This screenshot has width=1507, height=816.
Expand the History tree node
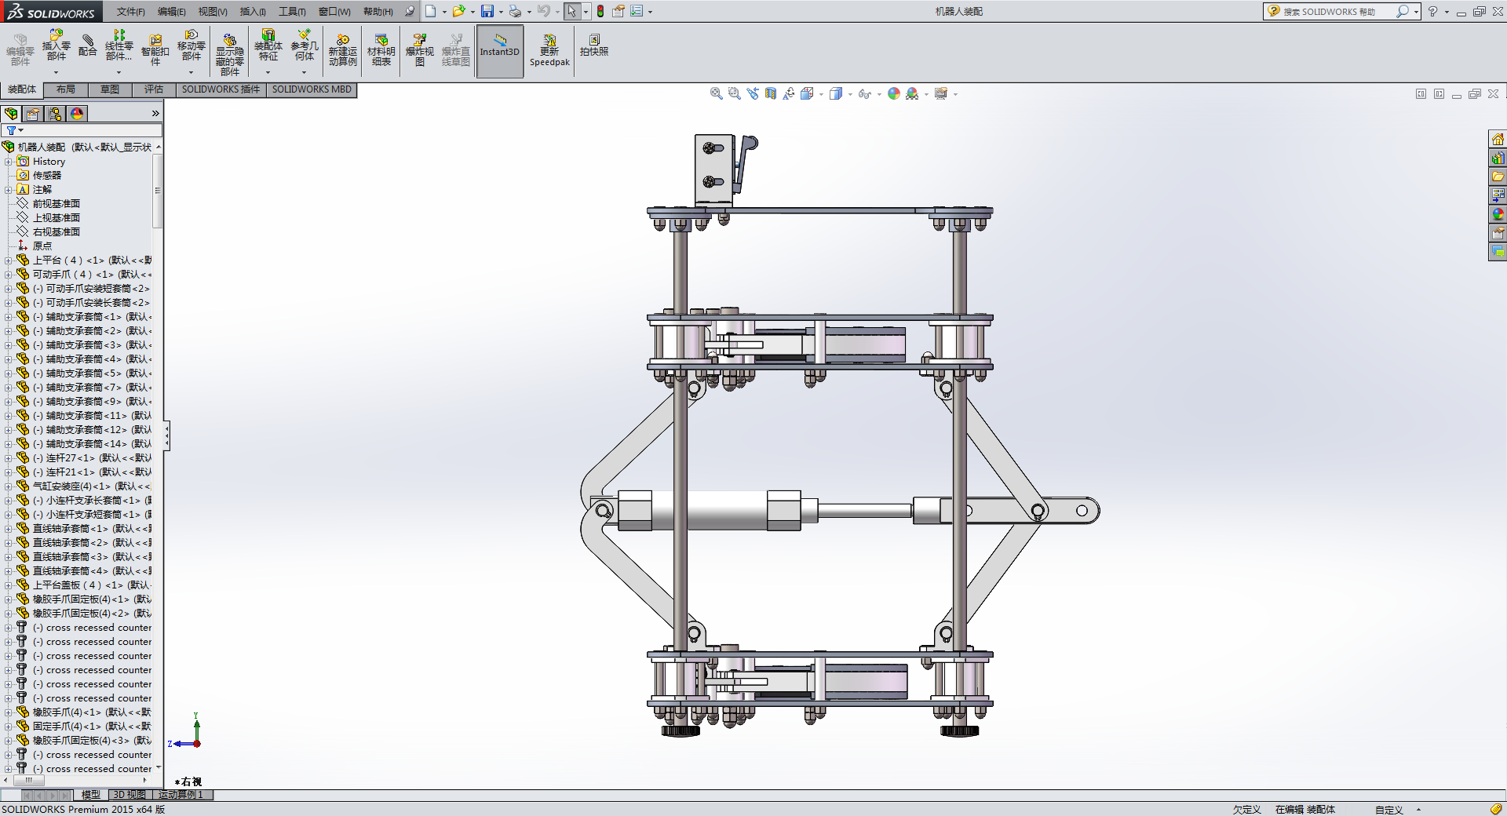[x=9, y=162]
